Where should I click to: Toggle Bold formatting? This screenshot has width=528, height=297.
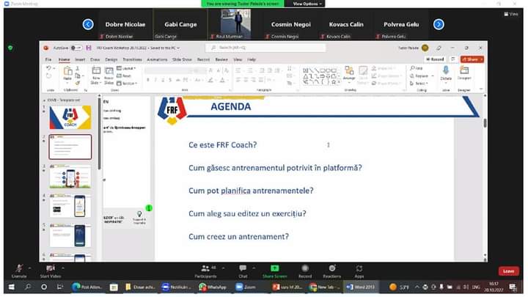pos(148,80)
